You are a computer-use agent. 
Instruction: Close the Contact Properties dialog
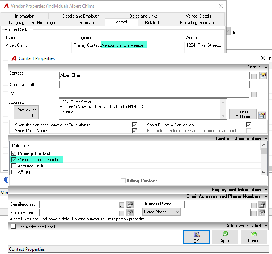point(263,58)
